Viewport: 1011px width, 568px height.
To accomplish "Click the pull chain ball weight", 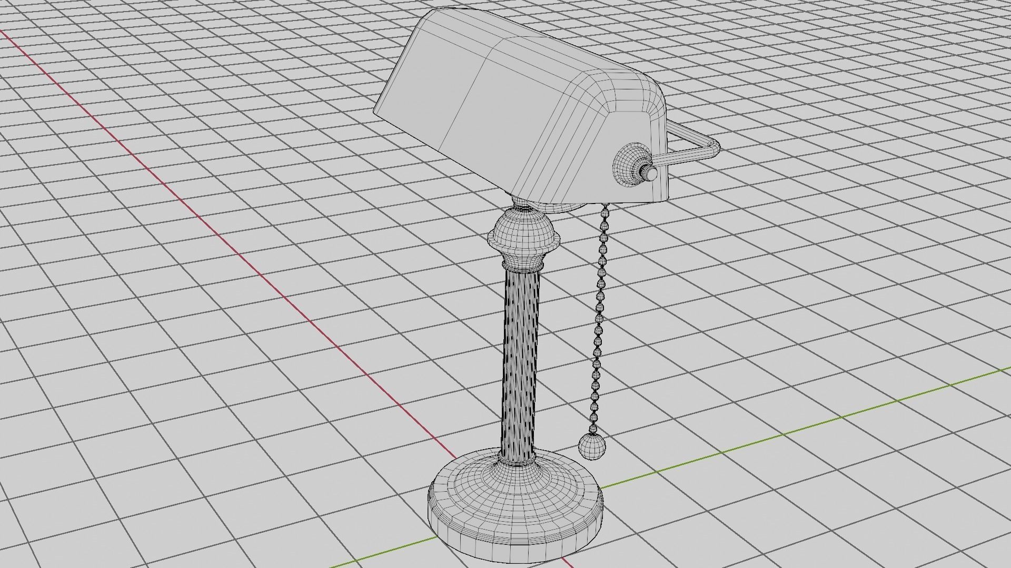I will [x=592, y=447].
